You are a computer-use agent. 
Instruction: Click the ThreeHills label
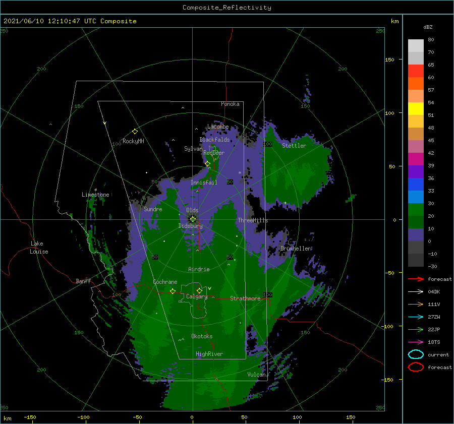coord(253,220)
